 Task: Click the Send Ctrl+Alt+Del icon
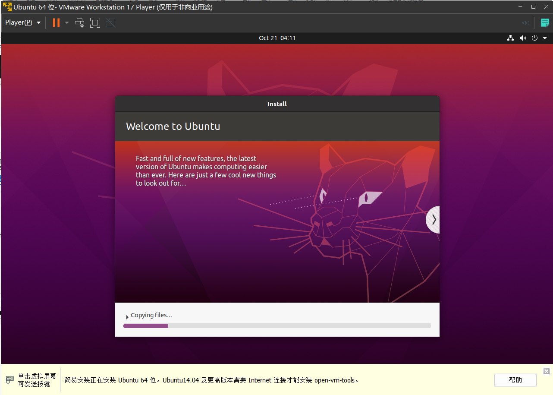80,22
